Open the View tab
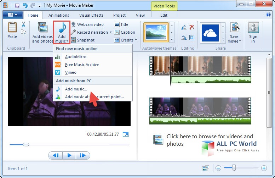Image resolution: width=275 pixels, height=178 pixels. [x=140, y=15]
